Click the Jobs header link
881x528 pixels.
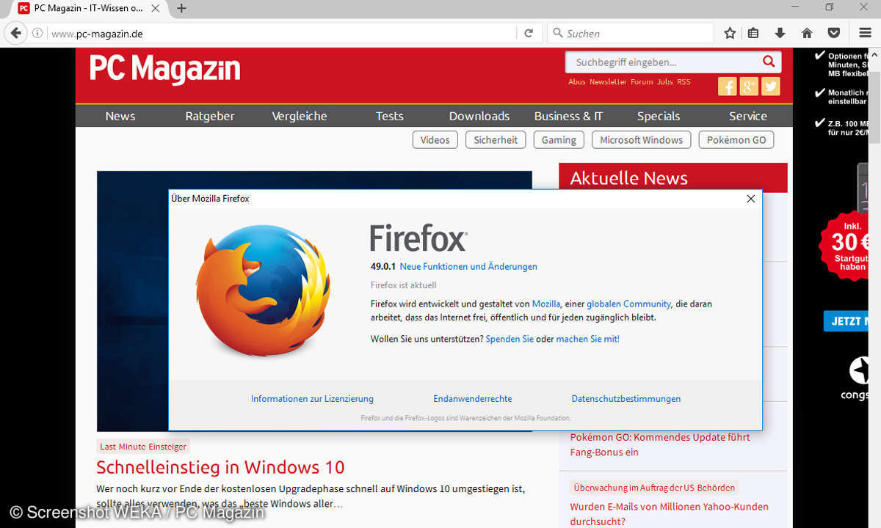point(665,82)
